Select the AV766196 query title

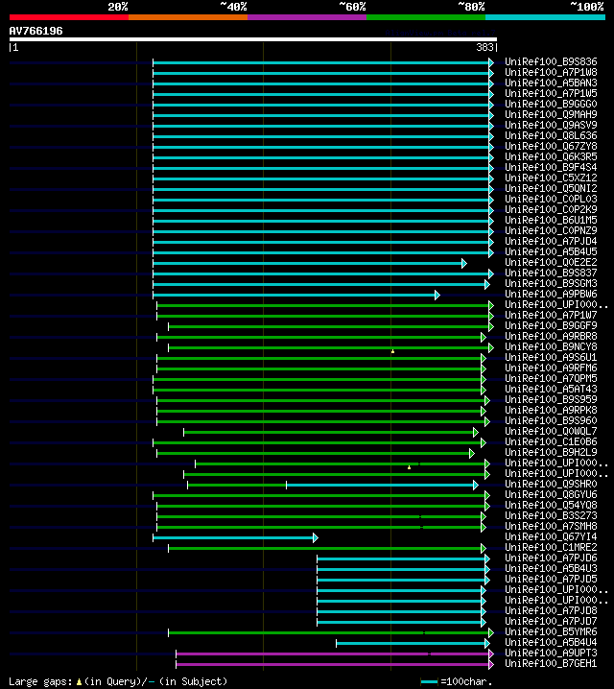tap(36, 31)
